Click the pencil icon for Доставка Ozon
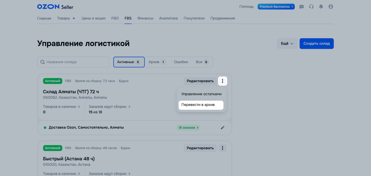The image size is (371, 176). 222,128
